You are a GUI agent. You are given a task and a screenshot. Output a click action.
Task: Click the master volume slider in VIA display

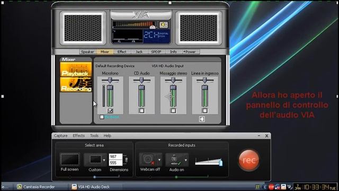tap(153, 27)
